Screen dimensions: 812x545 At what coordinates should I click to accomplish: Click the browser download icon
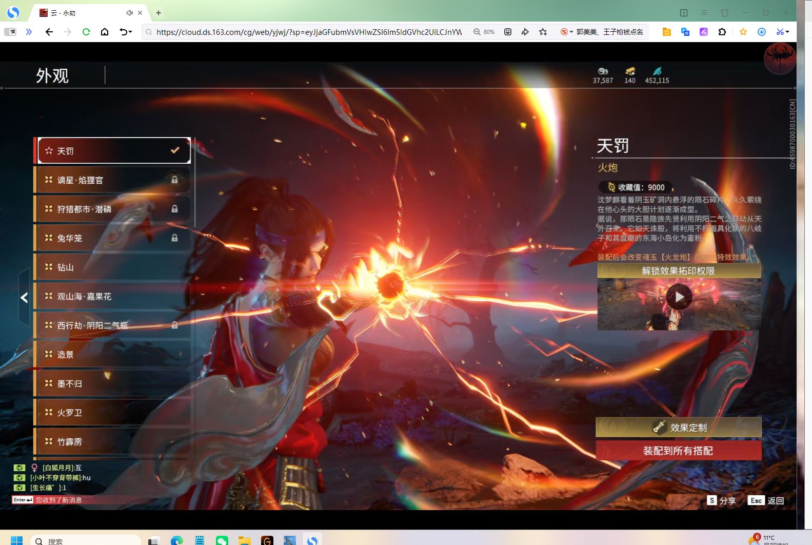coord(762,32)
